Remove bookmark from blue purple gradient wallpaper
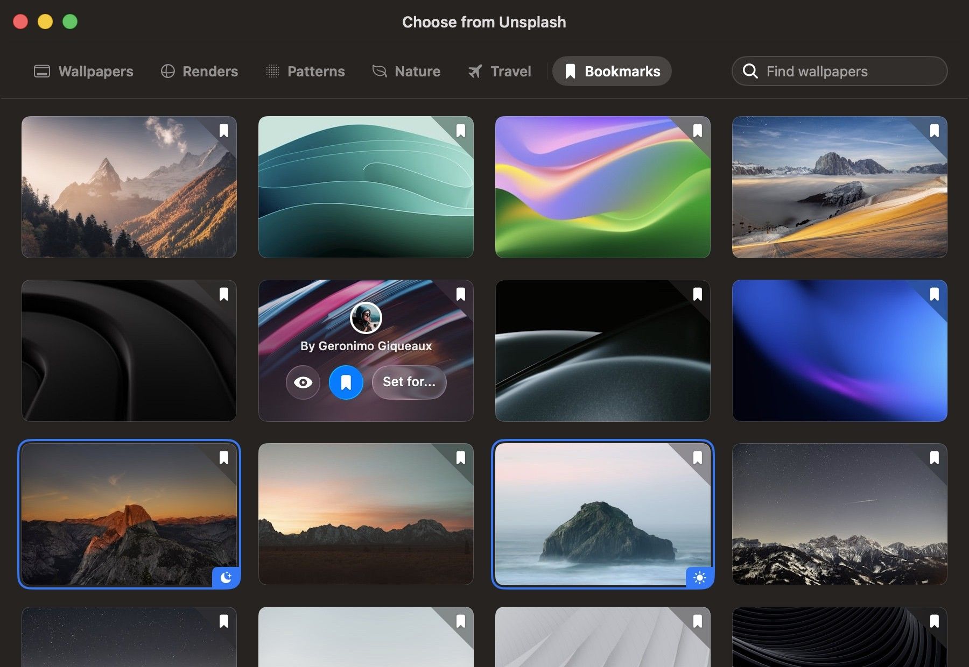 pyautogui.click(x=935, y=294)
